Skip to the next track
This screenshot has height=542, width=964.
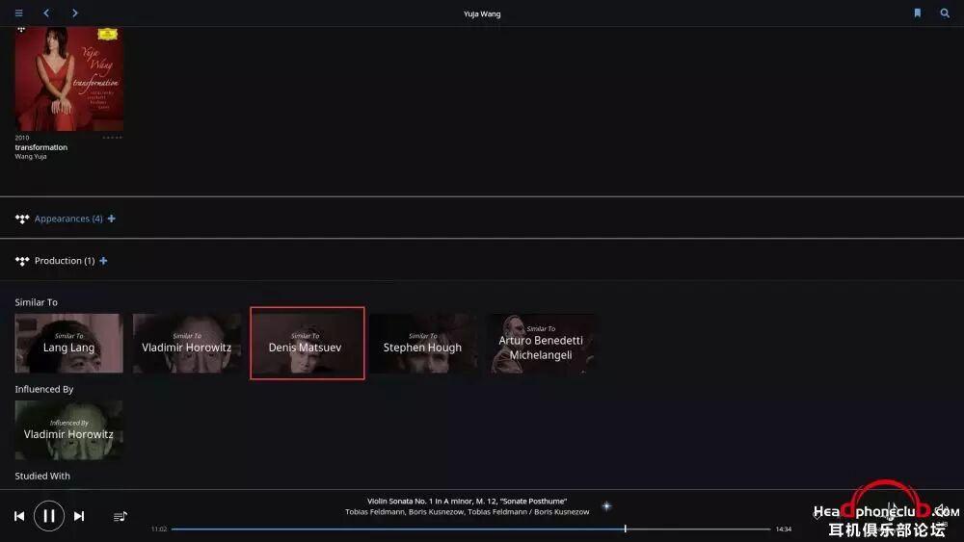(79, 516)
